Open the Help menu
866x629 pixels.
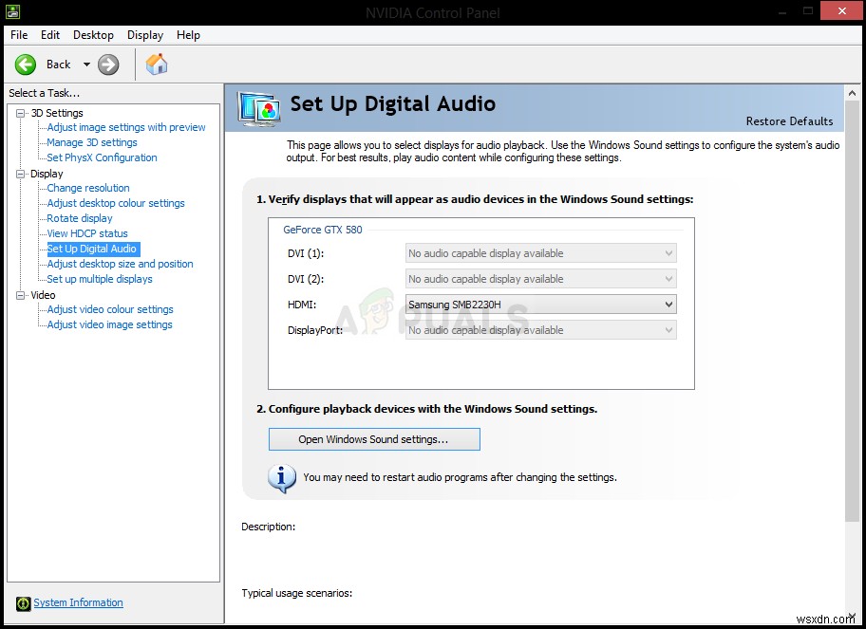pos(188,34)
